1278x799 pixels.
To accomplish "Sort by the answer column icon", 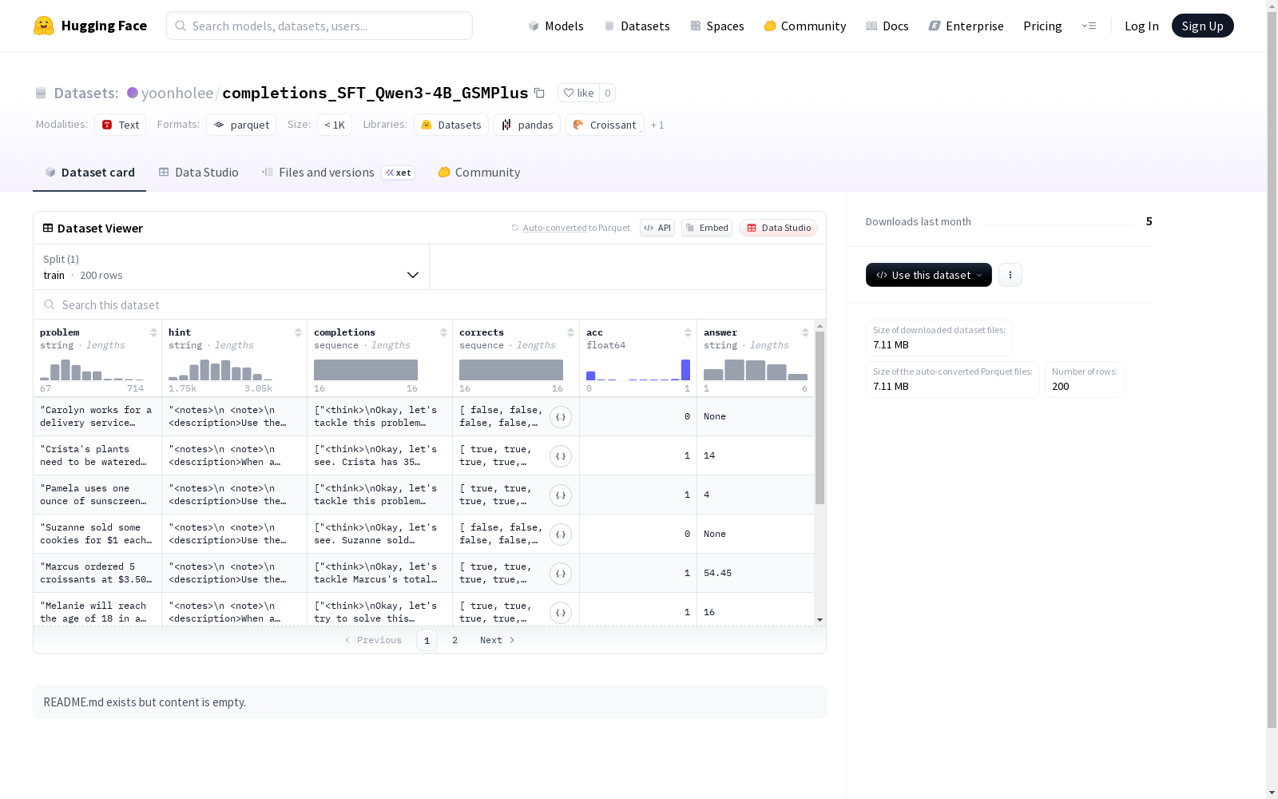I will [805, 332].
